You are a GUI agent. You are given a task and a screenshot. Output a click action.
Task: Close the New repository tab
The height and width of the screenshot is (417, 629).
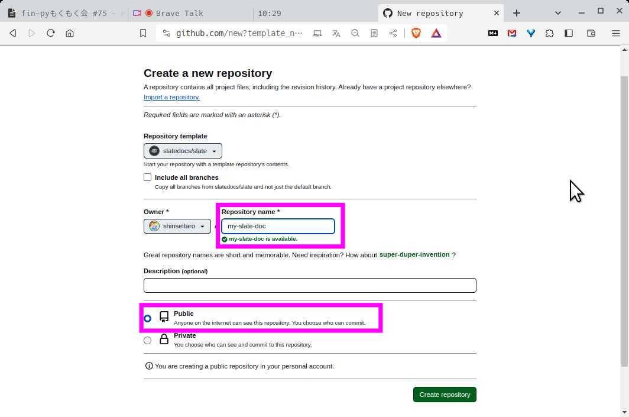(x=496, y=13)
